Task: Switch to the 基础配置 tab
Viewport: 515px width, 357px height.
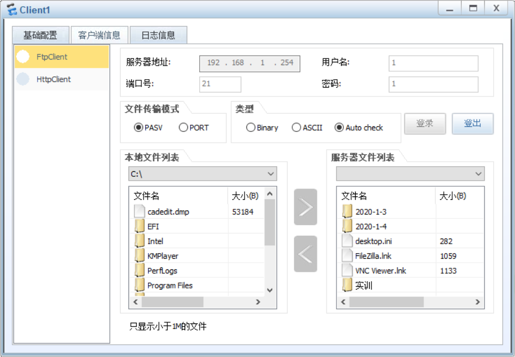Action: [x=40, y=35]
